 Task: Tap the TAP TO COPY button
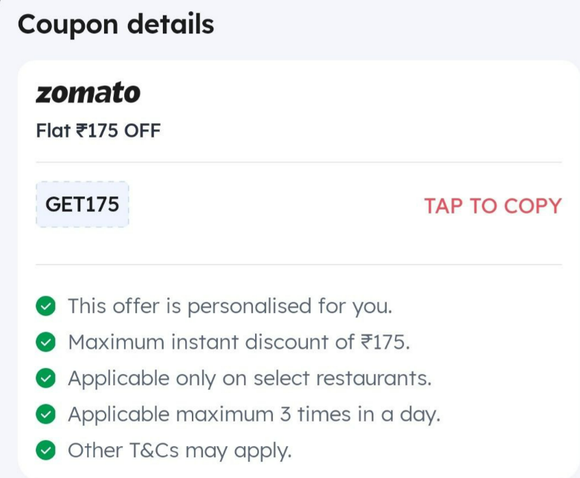pos(493,205)
